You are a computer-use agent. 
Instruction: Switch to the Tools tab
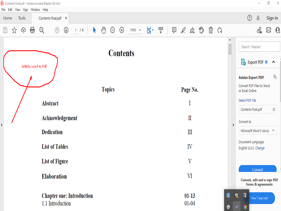pos(22,18)
